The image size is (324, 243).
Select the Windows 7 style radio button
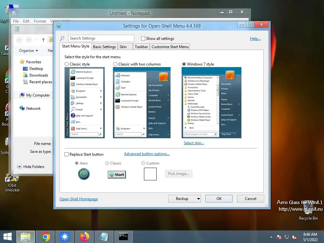(184, 64)
